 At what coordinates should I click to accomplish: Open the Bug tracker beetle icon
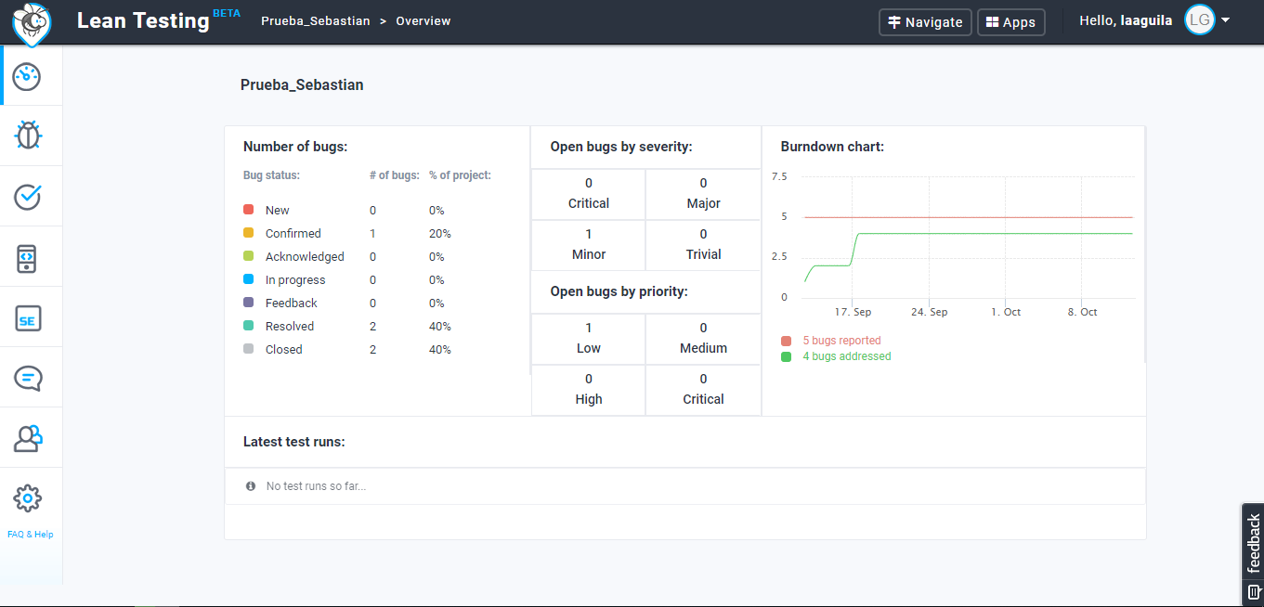28,136
